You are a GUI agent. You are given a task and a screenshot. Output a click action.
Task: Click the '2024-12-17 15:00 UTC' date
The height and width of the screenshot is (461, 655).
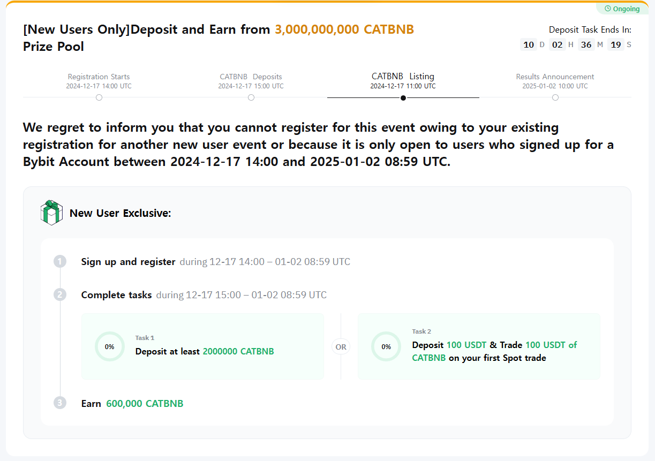(251, 86)
